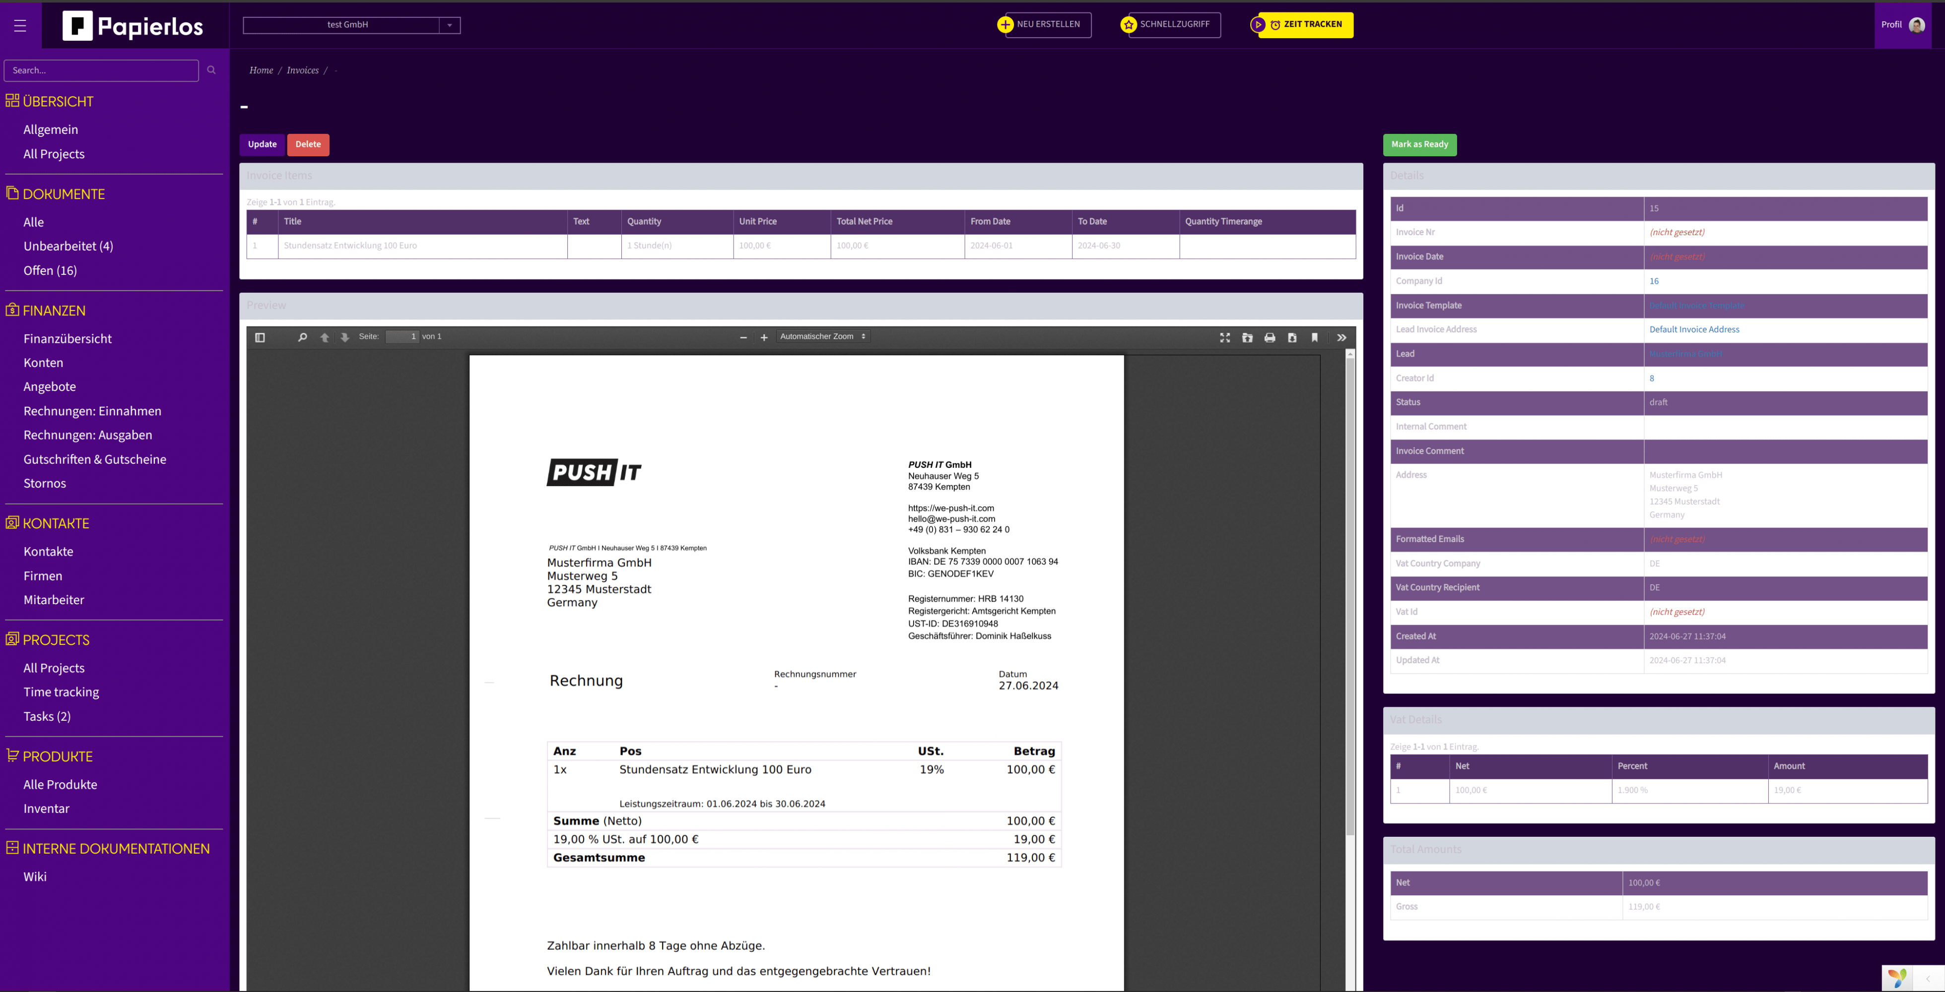The image size is (1945, 992).
Task: Zoom in on the PDF preview
Action: (x=764, y=337)
